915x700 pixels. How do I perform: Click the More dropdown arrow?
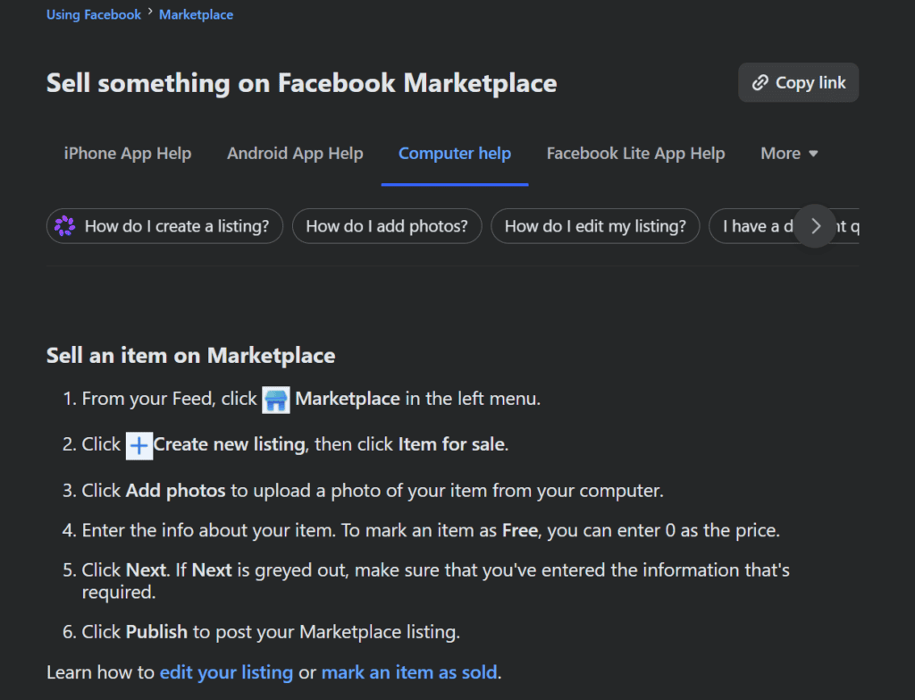(813, 154)
